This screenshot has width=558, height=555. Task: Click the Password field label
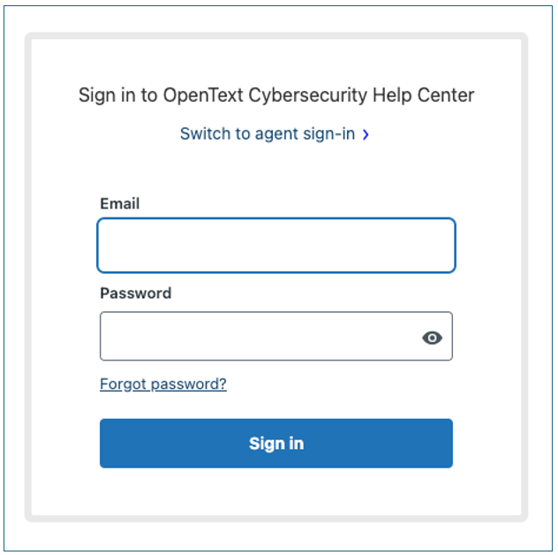pos(136,293)
